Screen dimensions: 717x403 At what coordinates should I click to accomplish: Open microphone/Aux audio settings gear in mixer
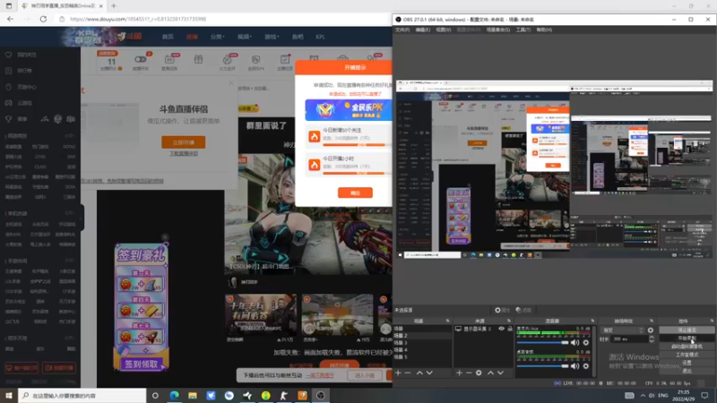(586, 343)
